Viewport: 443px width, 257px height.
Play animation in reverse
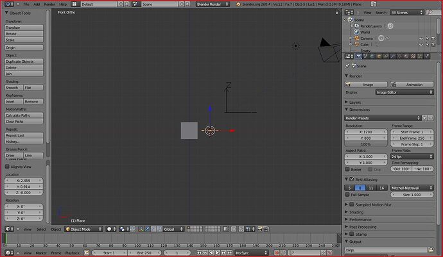click(x=211, y=253)
